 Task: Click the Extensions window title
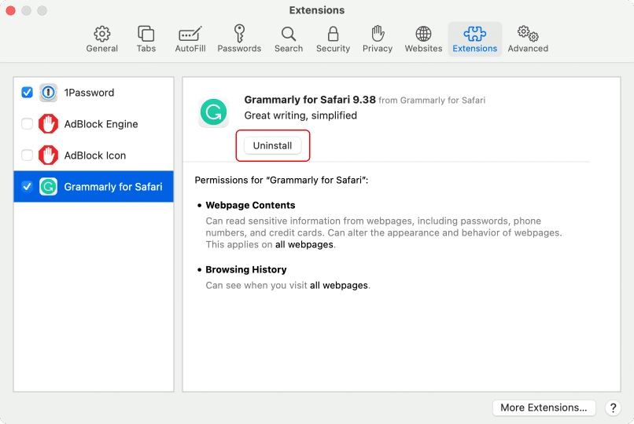(316, 10)
